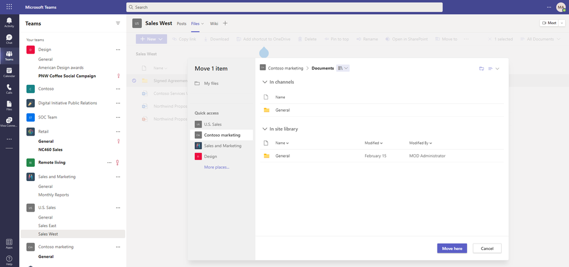The height and width of the screenshot is (267, 569).
Task: Open Files in the left rail
Action: 9,105
